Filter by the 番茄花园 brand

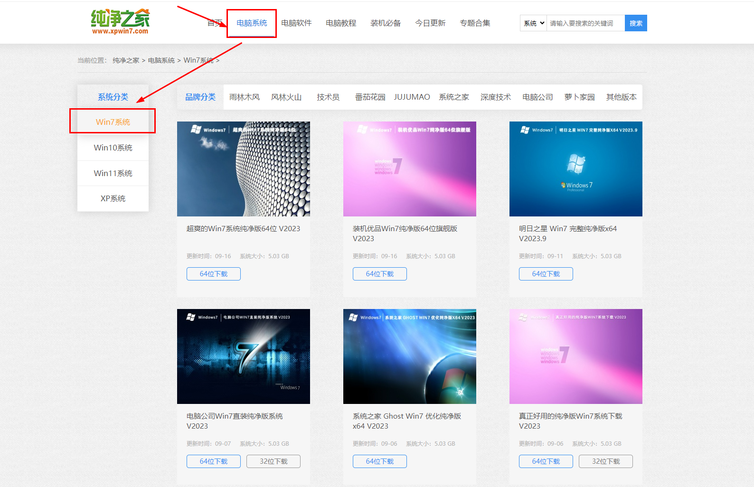pyautogui.click(x=370, y=97)
